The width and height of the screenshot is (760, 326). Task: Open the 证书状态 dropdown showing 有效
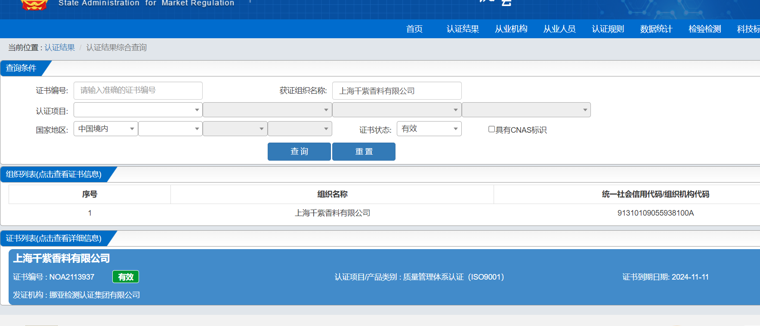(429, 129)
